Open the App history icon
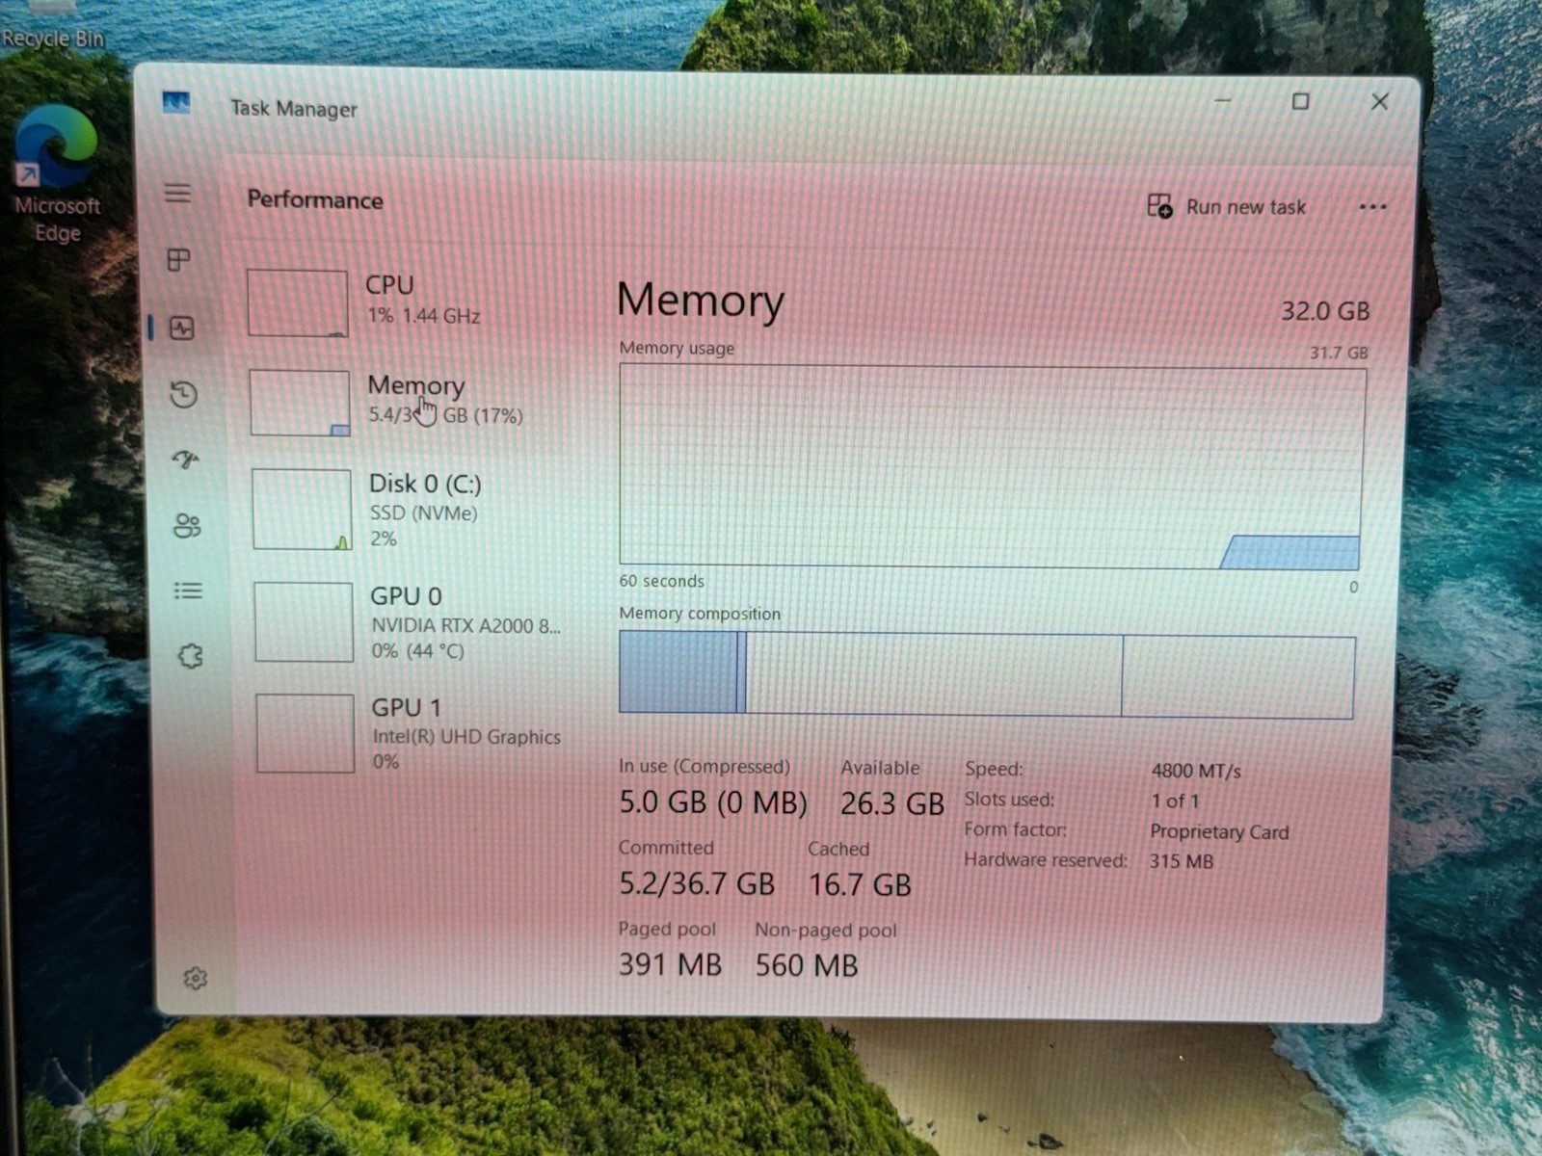The height and width of the screenshot is (1156, 1542). [183, 394]
